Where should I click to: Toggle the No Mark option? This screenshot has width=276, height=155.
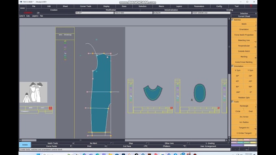(93, 143)
